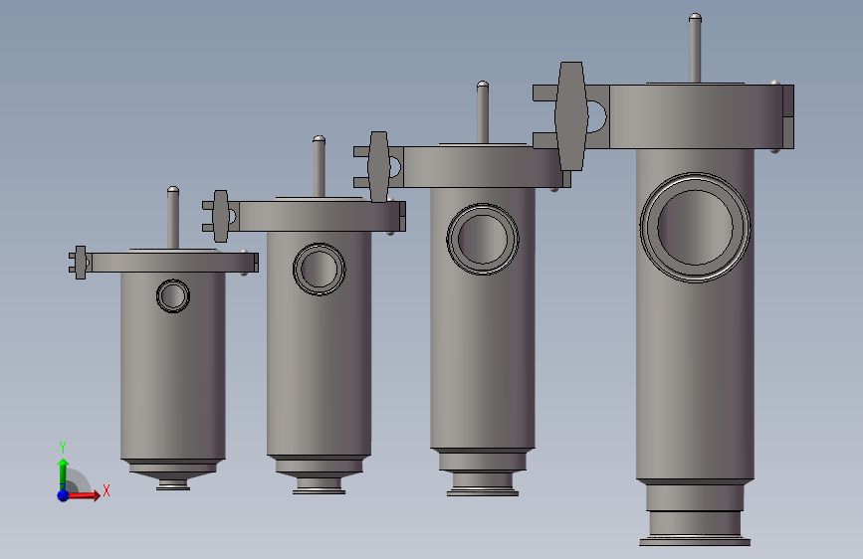Select the circular side port on the smallest housing

click(173, 296)
